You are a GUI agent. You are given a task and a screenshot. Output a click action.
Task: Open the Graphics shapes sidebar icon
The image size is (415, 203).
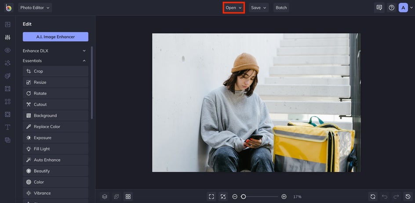tap(7, 102)
